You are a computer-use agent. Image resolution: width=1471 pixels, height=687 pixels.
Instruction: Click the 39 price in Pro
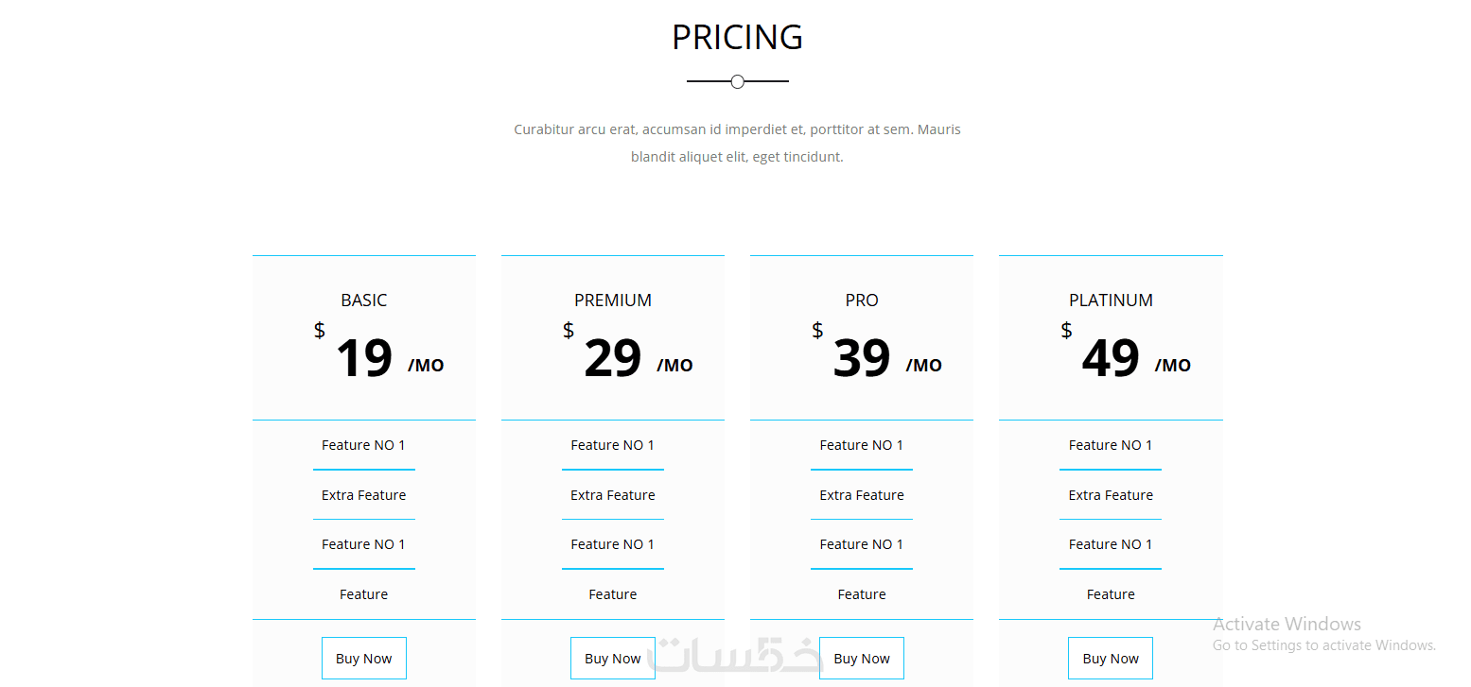(862, 358)
